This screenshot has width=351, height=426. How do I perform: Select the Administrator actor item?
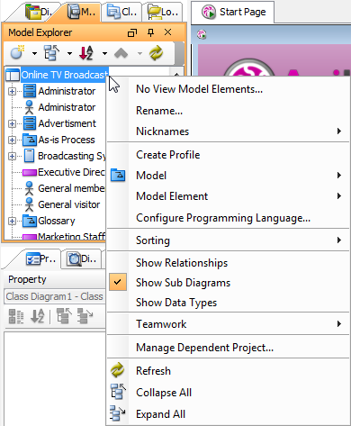point(67,107)
